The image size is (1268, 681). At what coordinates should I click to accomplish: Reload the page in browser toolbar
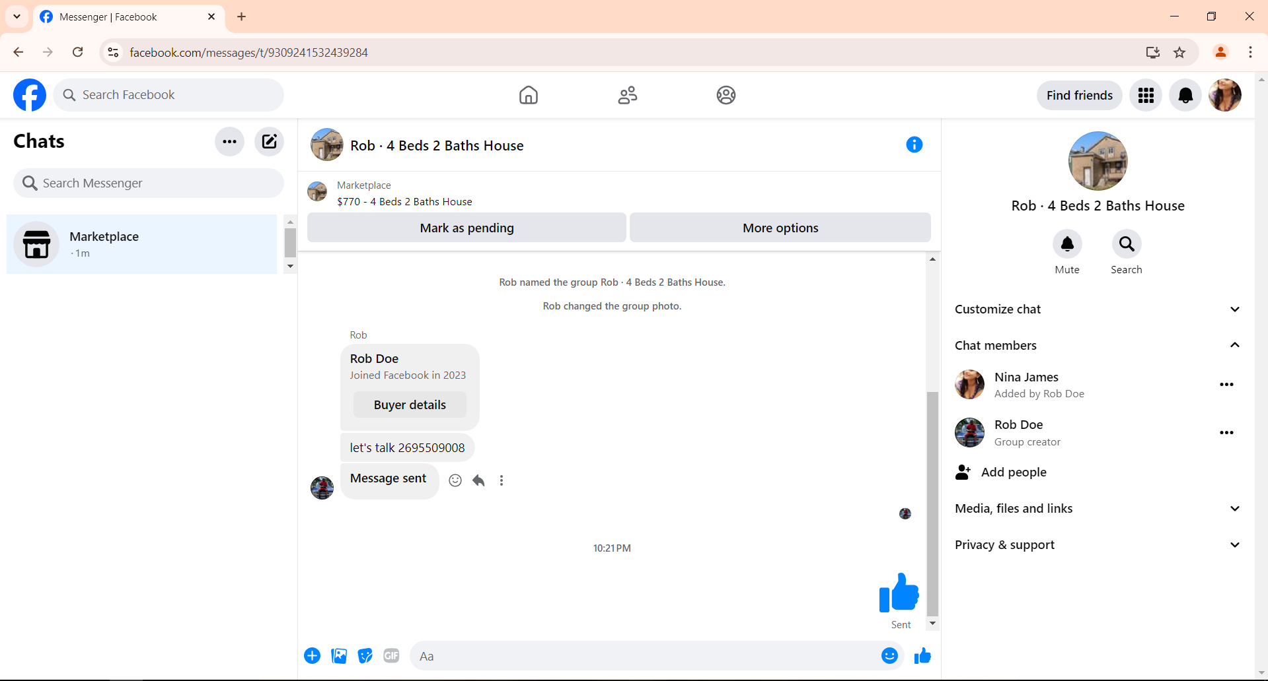(x=78, y=53)
